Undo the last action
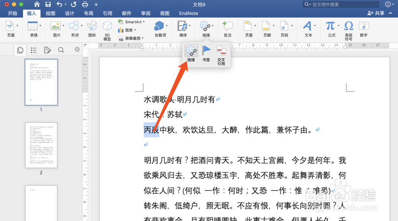Viewport: 398px width, 221px height. click(59, 4)
